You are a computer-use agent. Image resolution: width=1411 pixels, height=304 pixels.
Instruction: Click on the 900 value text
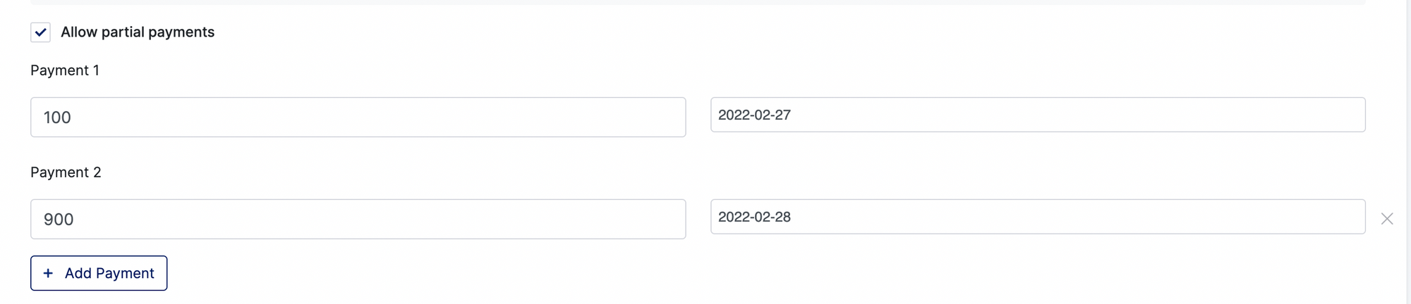point(59,220)
